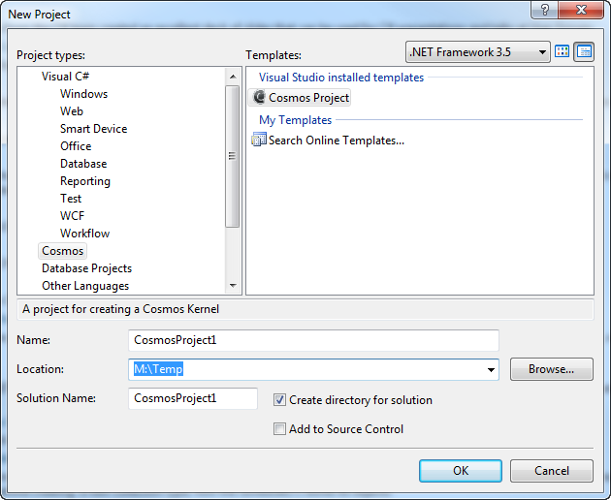Pick Other Languages project type
This screenshot has height=500, width=611.
coord(85,286)
